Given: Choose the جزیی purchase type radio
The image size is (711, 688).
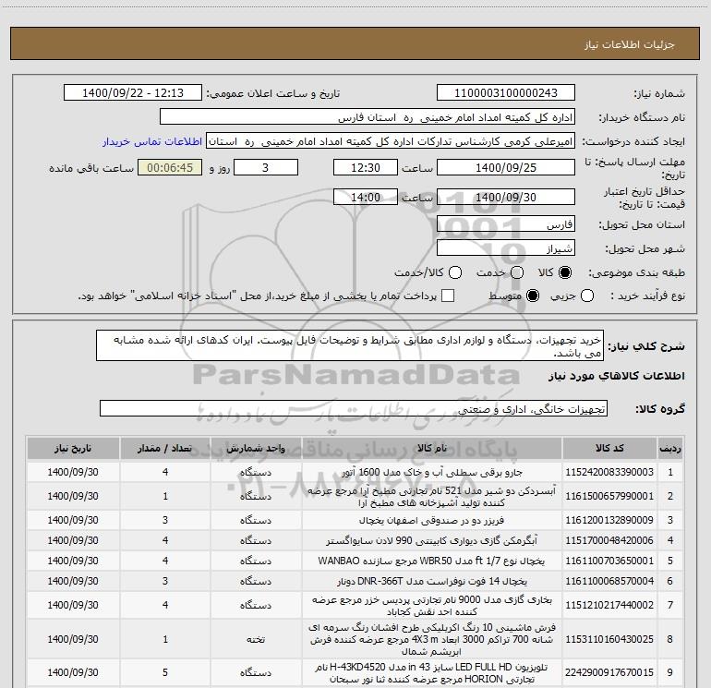Looking at the screenshot, I should pos(586,296).
